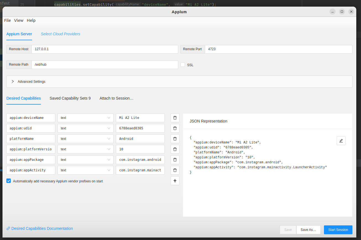Open type dropdown for platformName
Image resolution: width=361 pixels, height=240 pixels.
click(85, 139)
